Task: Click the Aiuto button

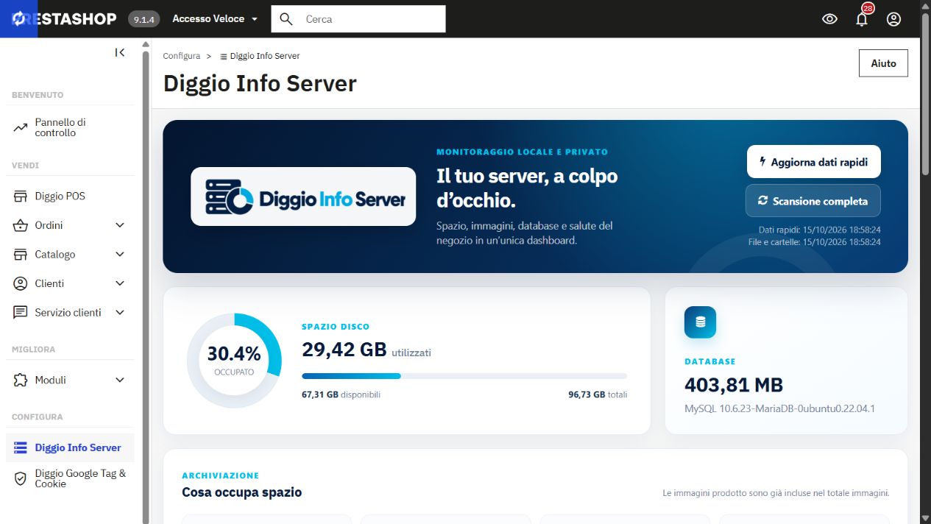Action: coord(883,63)
